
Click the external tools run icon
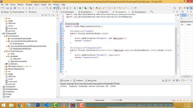[91, 8]
